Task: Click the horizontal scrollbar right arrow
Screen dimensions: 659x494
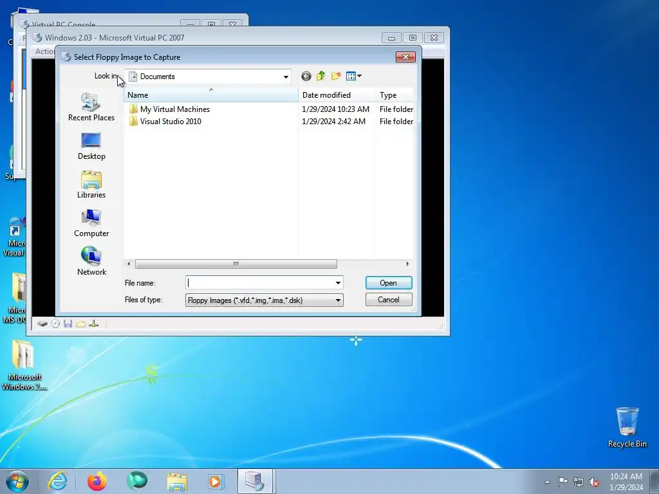Action: click(407, 264)
